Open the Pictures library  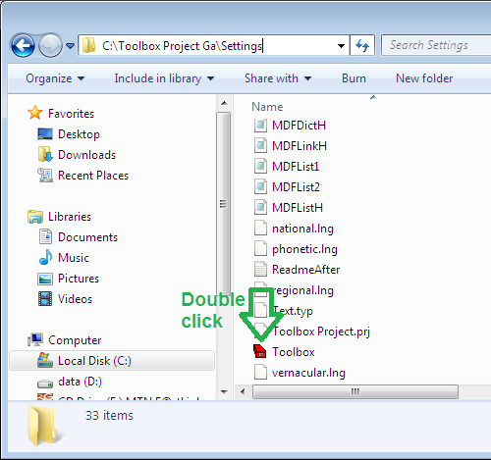point(79,279)
